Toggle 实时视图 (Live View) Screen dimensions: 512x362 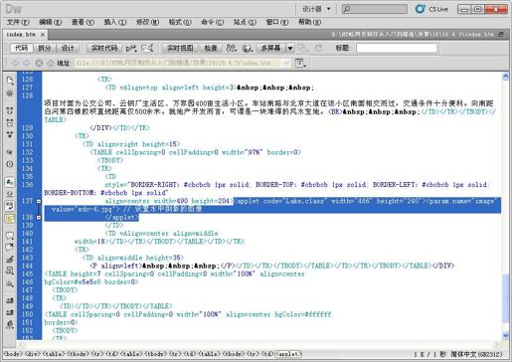click(x=180, y=48)
